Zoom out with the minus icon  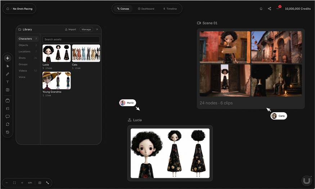[x=6, y=183]
